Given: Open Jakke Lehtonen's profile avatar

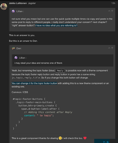Looking at the screenshot, I should [x=4, y=6].
